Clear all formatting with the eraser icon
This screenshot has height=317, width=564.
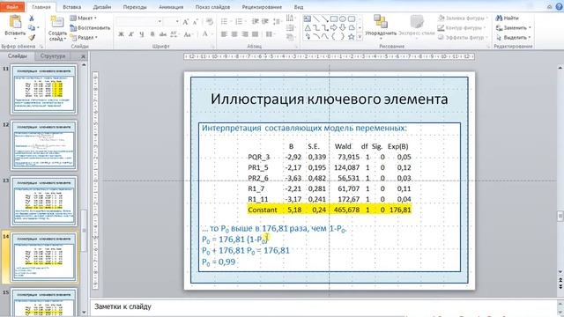210,22
